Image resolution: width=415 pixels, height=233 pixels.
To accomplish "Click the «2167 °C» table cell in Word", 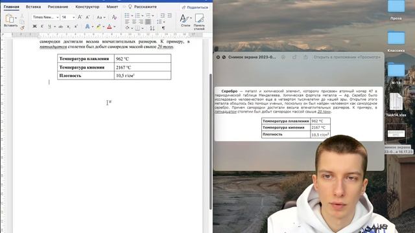I will [x=143, y=67].
